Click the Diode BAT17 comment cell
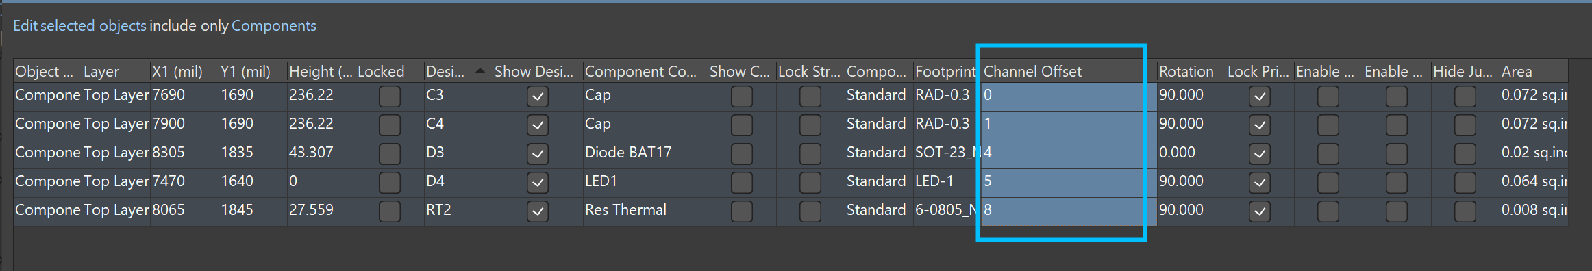 (645, 153)
